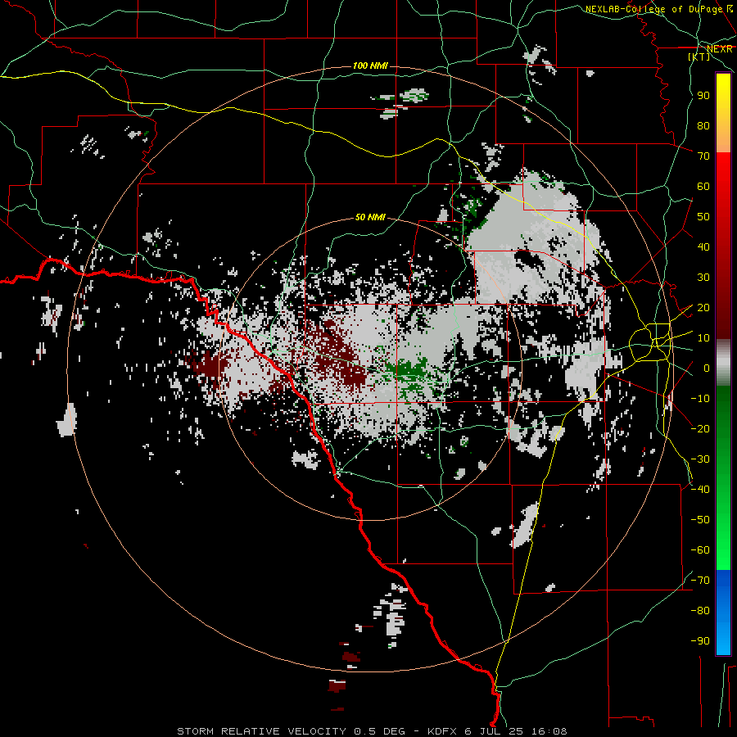Click the "STORM RELATIVE VELOCITY" product title
Screen dimensions: 737x737
click(264, 731)
